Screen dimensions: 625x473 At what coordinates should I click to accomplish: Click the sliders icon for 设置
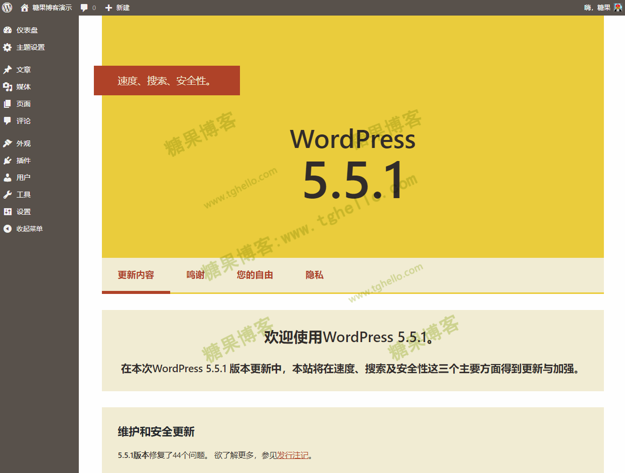pos(8,212)
